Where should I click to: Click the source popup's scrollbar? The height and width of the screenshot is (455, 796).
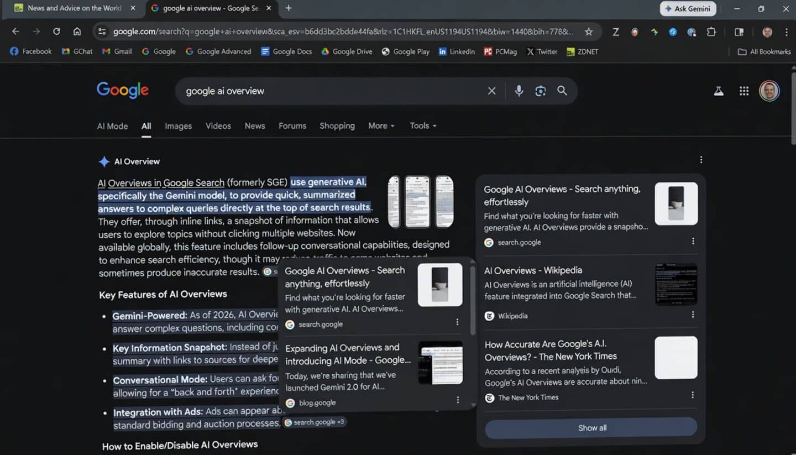pyautogui.click(x=473, y=301)
